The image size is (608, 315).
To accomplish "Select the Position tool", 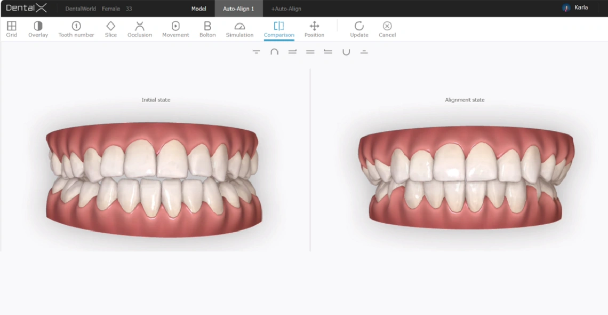I will tap(314, 29).
